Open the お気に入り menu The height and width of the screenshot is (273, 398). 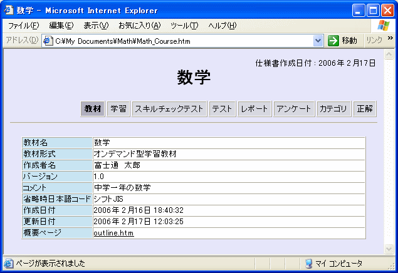[x=139, y=26]
